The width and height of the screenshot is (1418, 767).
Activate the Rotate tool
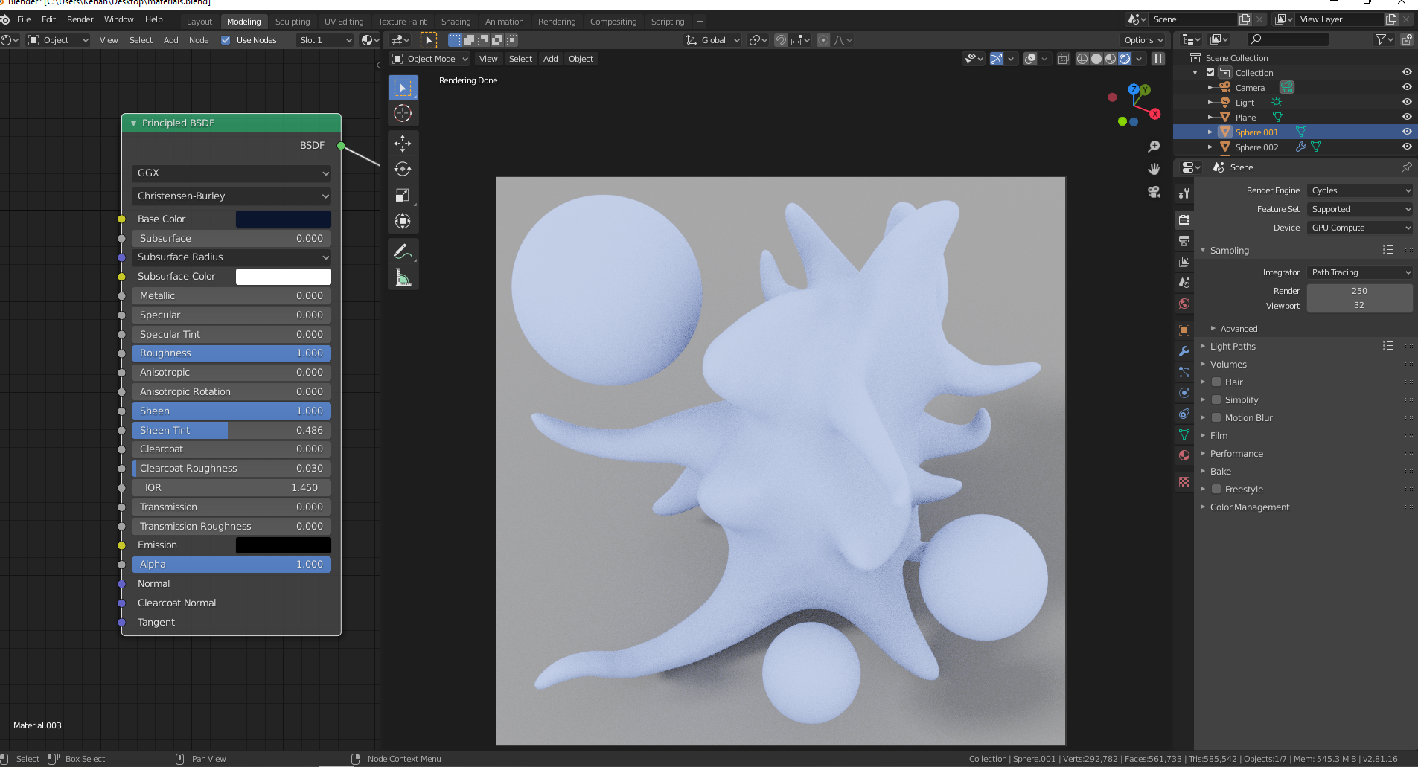[x=403, y=169]
